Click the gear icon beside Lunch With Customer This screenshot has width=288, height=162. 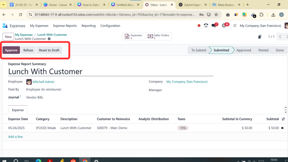pyautogui.click(x=49, y=39)
